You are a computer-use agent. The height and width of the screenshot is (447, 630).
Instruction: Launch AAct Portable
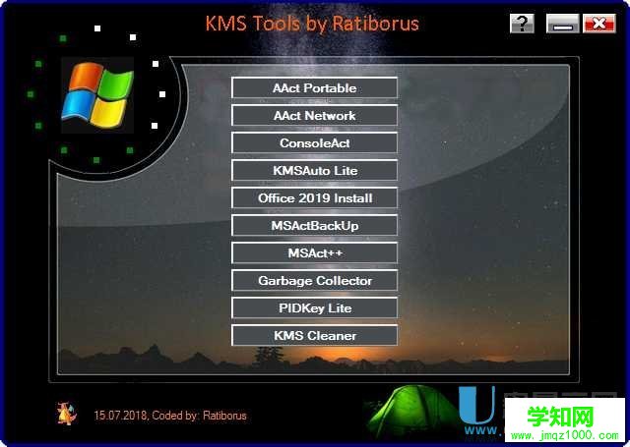(314, 88)
